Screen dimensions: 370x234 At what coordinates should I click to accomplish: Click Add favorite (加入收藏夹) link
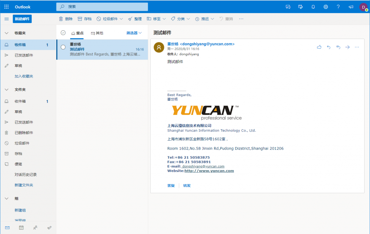click(x=24, y=76)
